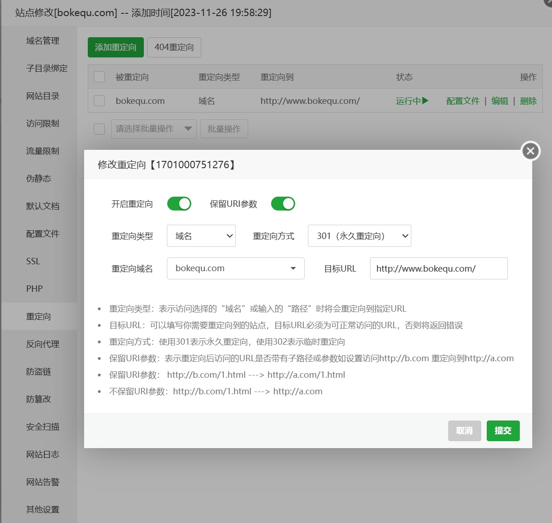This screenshot has height=523, width=552.
Task: Open the 伪静态 sidebar item
Action: [x=39, y=179]
